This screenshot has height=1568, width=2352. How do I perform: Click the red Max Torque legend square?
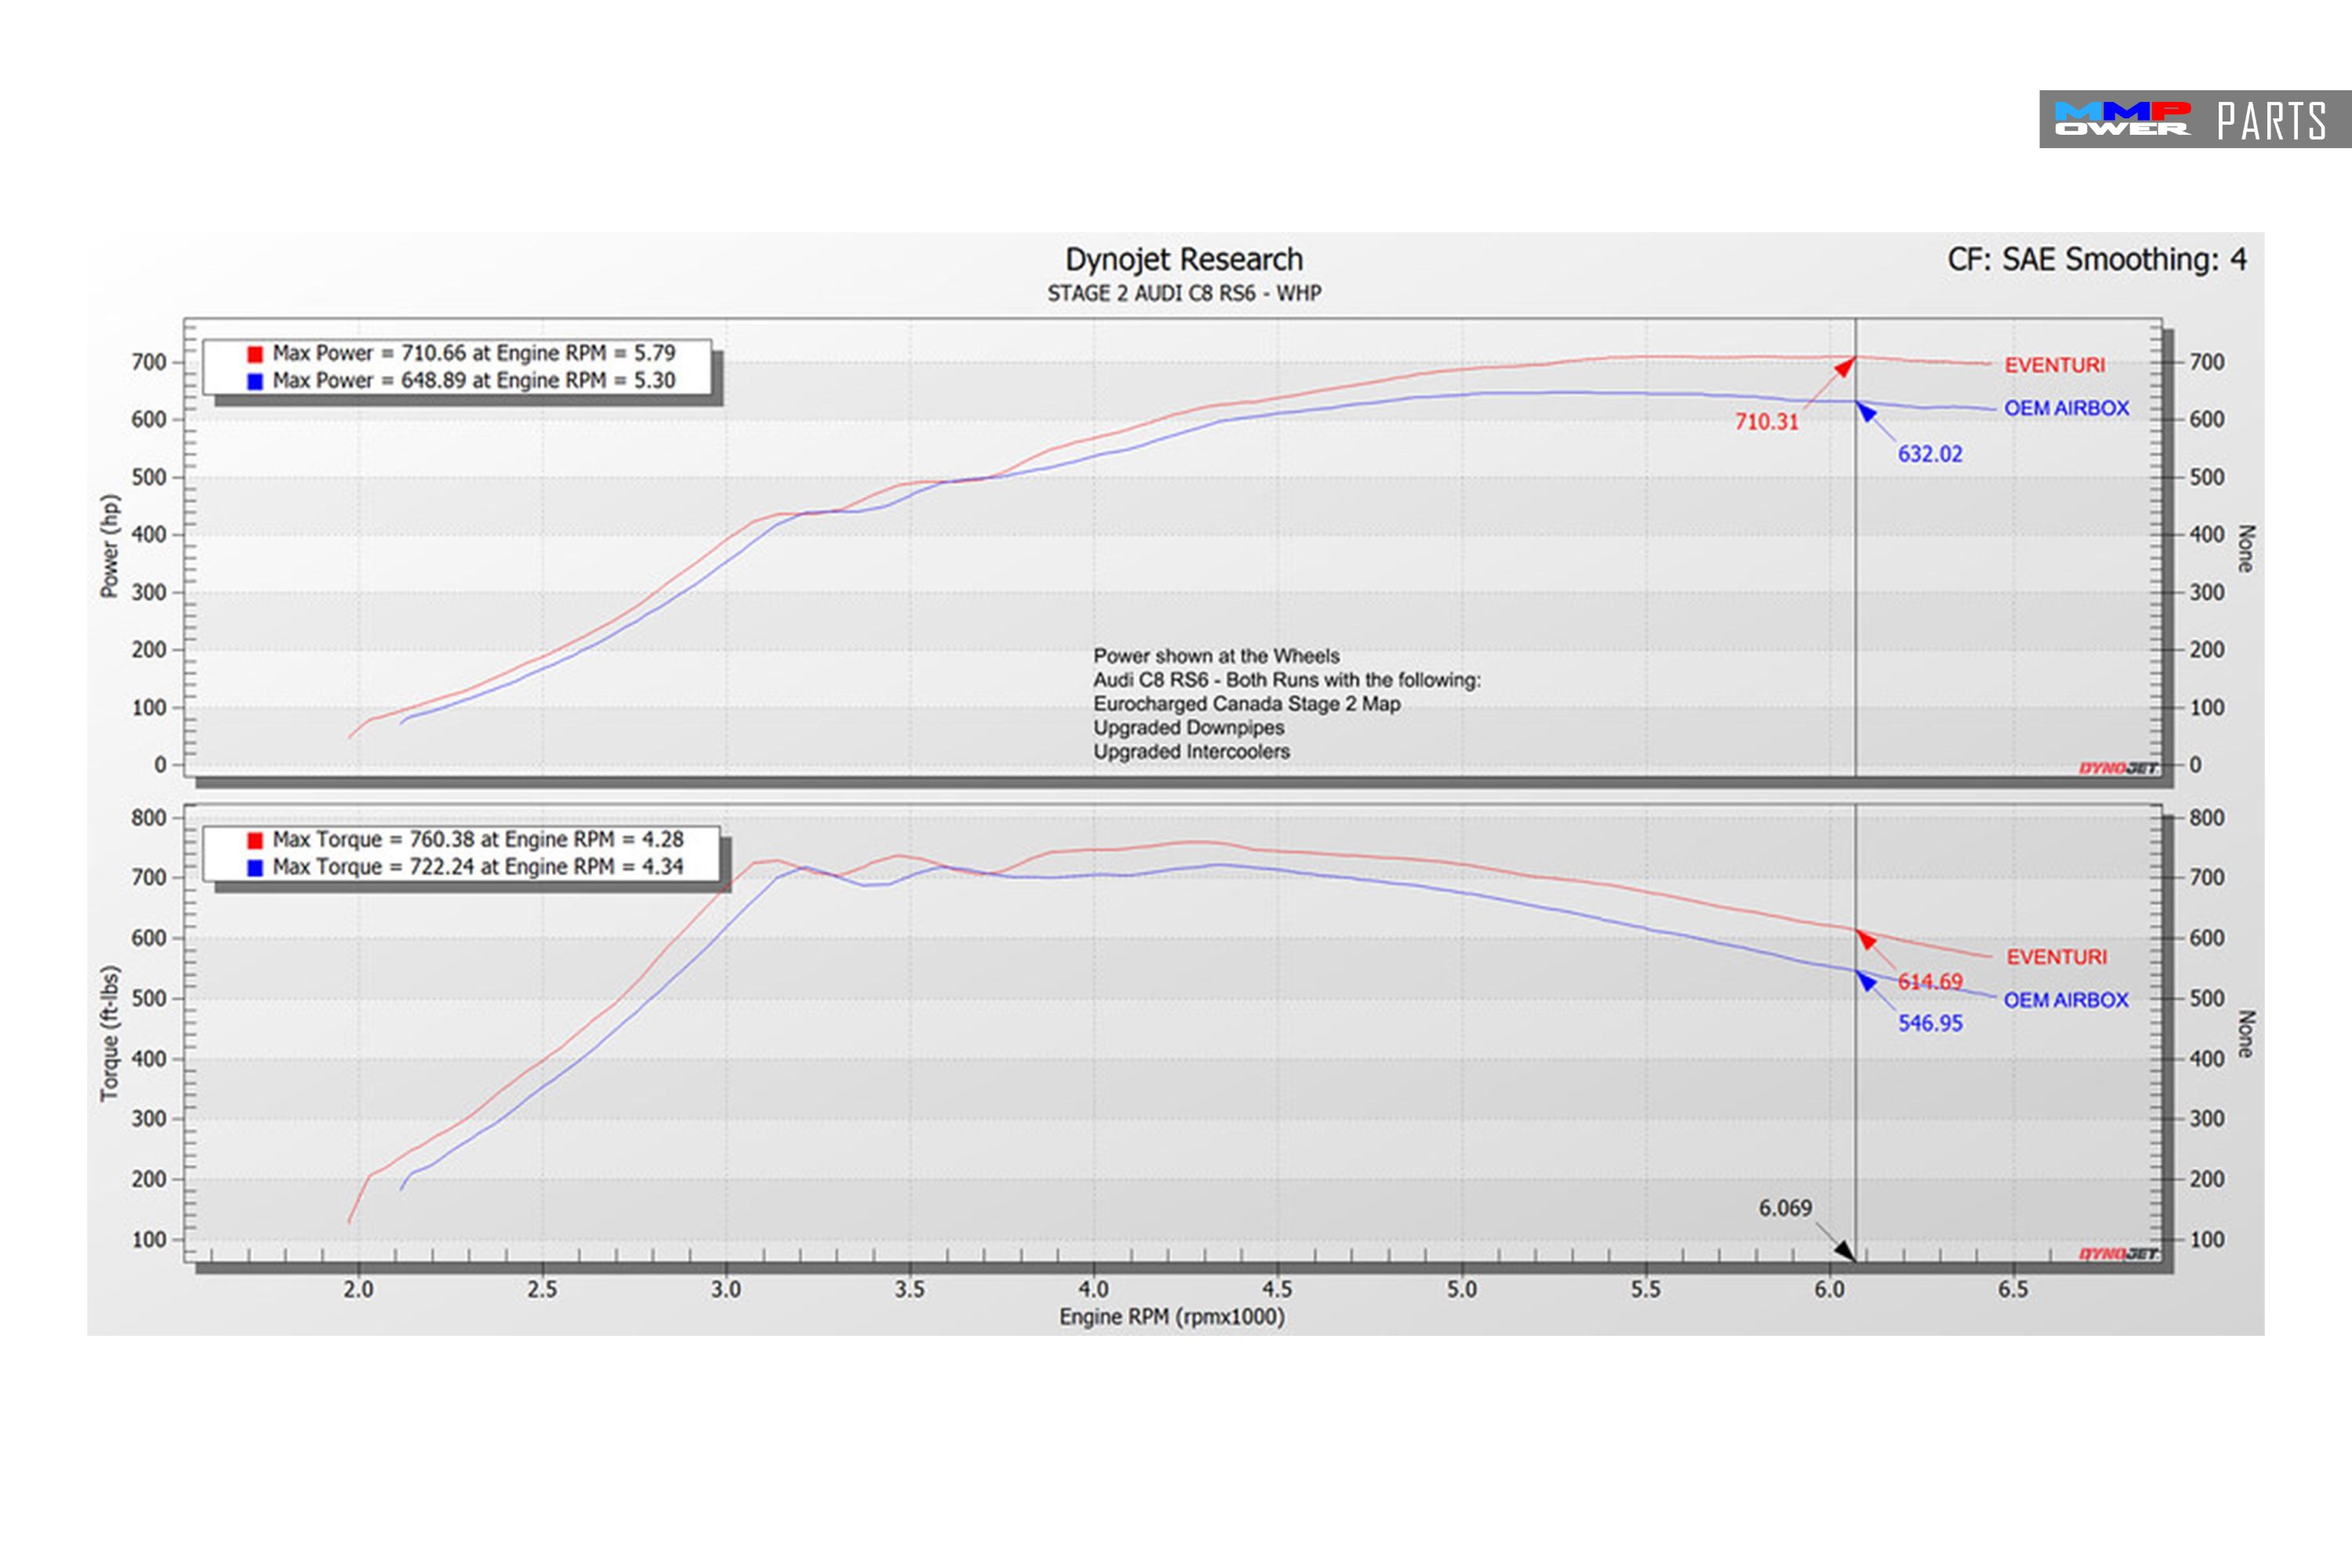[255, 841]
